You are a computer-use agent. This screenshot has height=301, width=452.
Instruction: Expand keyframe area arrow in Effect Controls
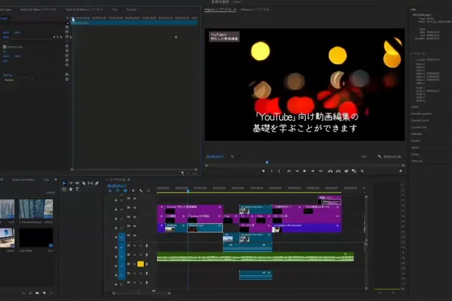[x=67, y=18]
